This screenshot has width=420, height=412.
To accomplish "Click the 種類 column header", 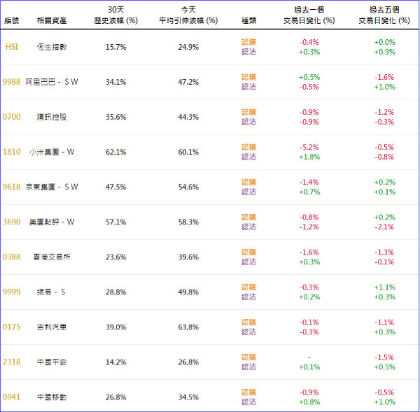I will [x=248, y=20].
